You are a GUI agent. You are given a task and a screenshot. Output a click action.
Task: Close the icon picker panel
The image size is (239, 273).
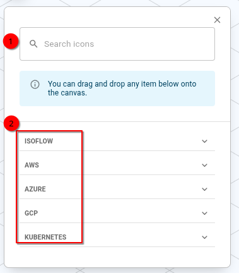tap(217, 20)
